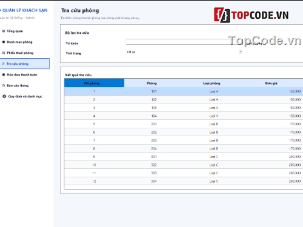Click the Quy định và danh mục gear icon
The width and height of the screenshot is (303, 227).
[4, 96]
